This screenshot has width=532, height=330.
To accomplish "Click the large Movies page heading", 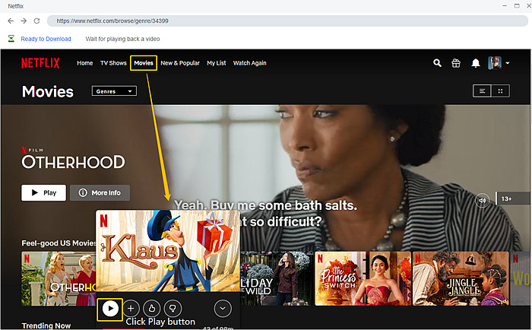I will coord(47,92).
